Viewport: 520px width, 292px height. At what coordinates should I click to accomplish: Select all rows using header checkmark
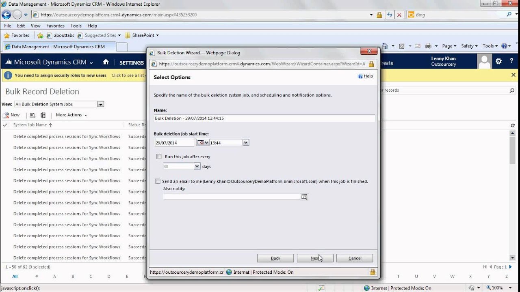(5, 125)
